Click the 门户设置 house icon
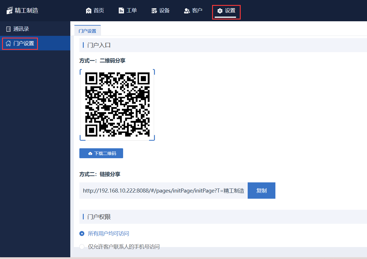The width and height of the screenshot is (367, 259). click(8, 44)
